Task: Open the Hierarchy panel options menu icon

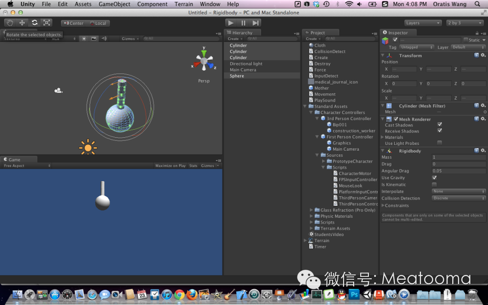Action: pos(296,33)
